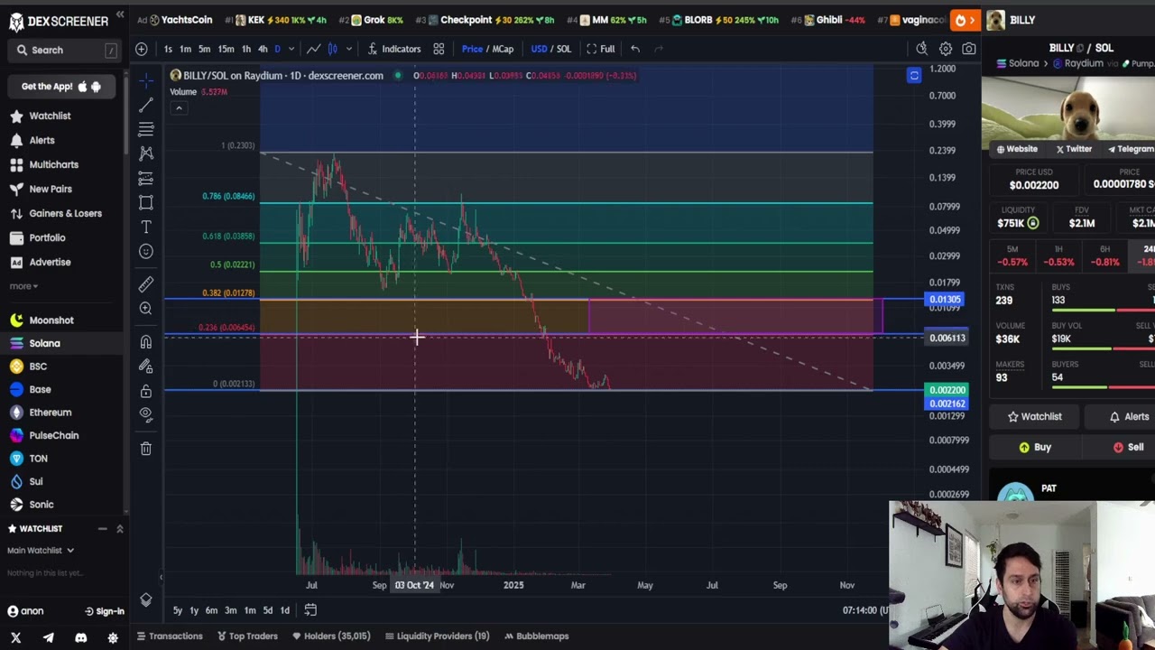Toggle hide all drawings eye icon
The width and height of the screenshot is (1155, 650).
(146, 414)
